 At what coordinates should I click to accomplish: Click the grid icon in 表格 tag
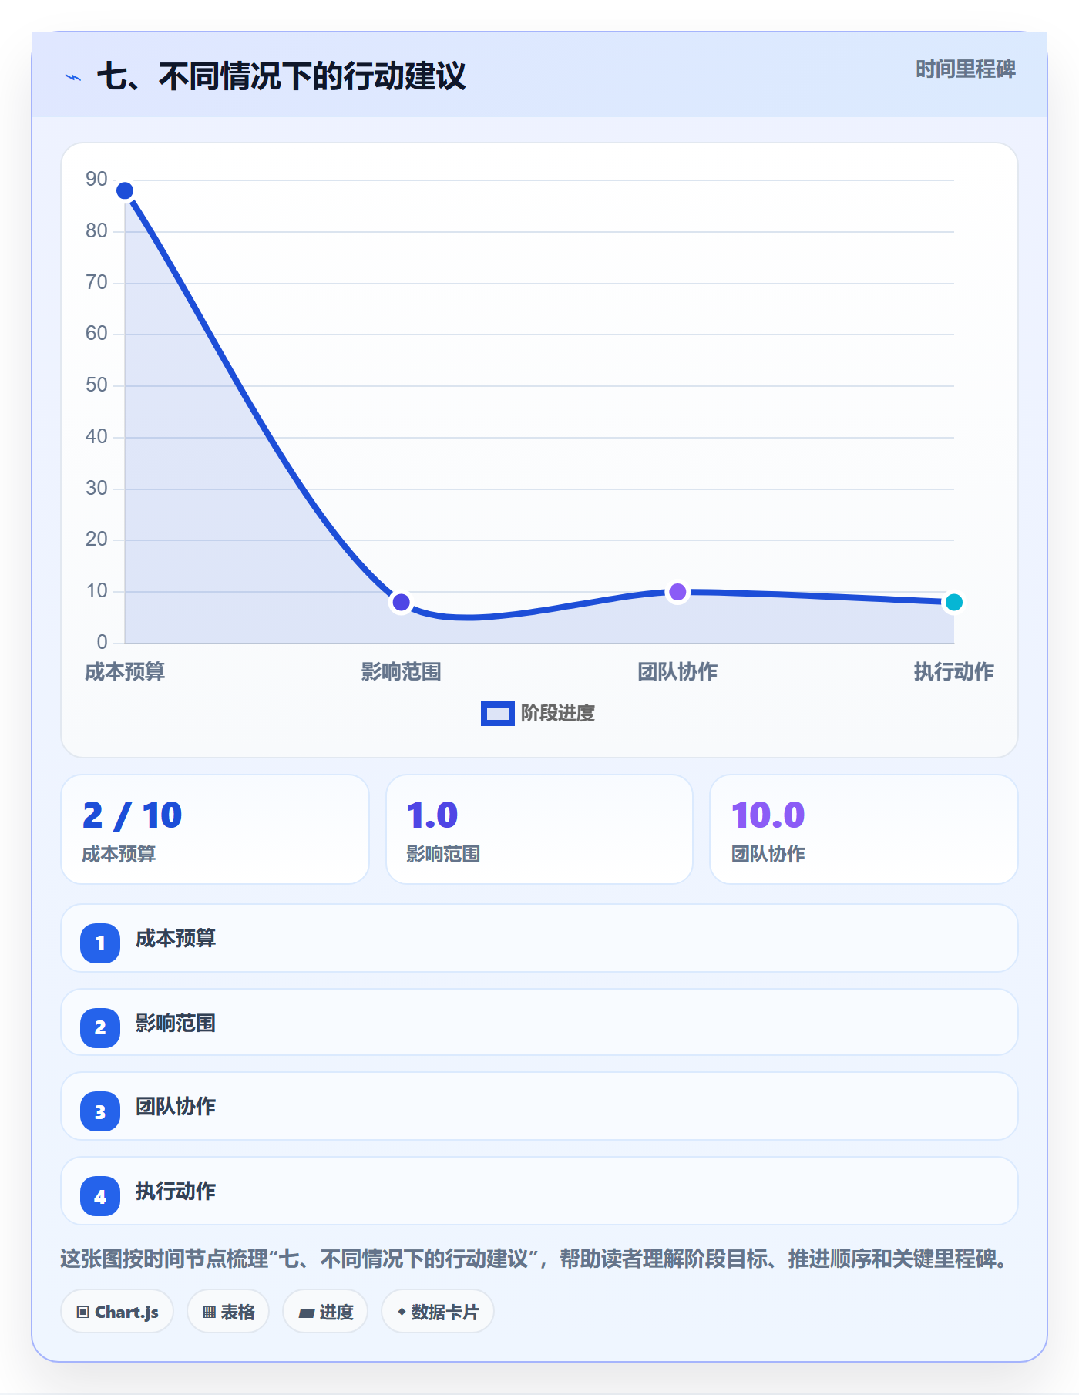209,1313
